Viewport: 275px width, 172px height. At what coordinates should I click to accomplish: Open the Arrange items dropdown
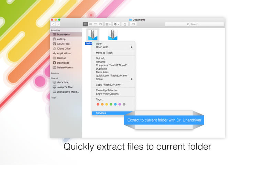point(108,24)
